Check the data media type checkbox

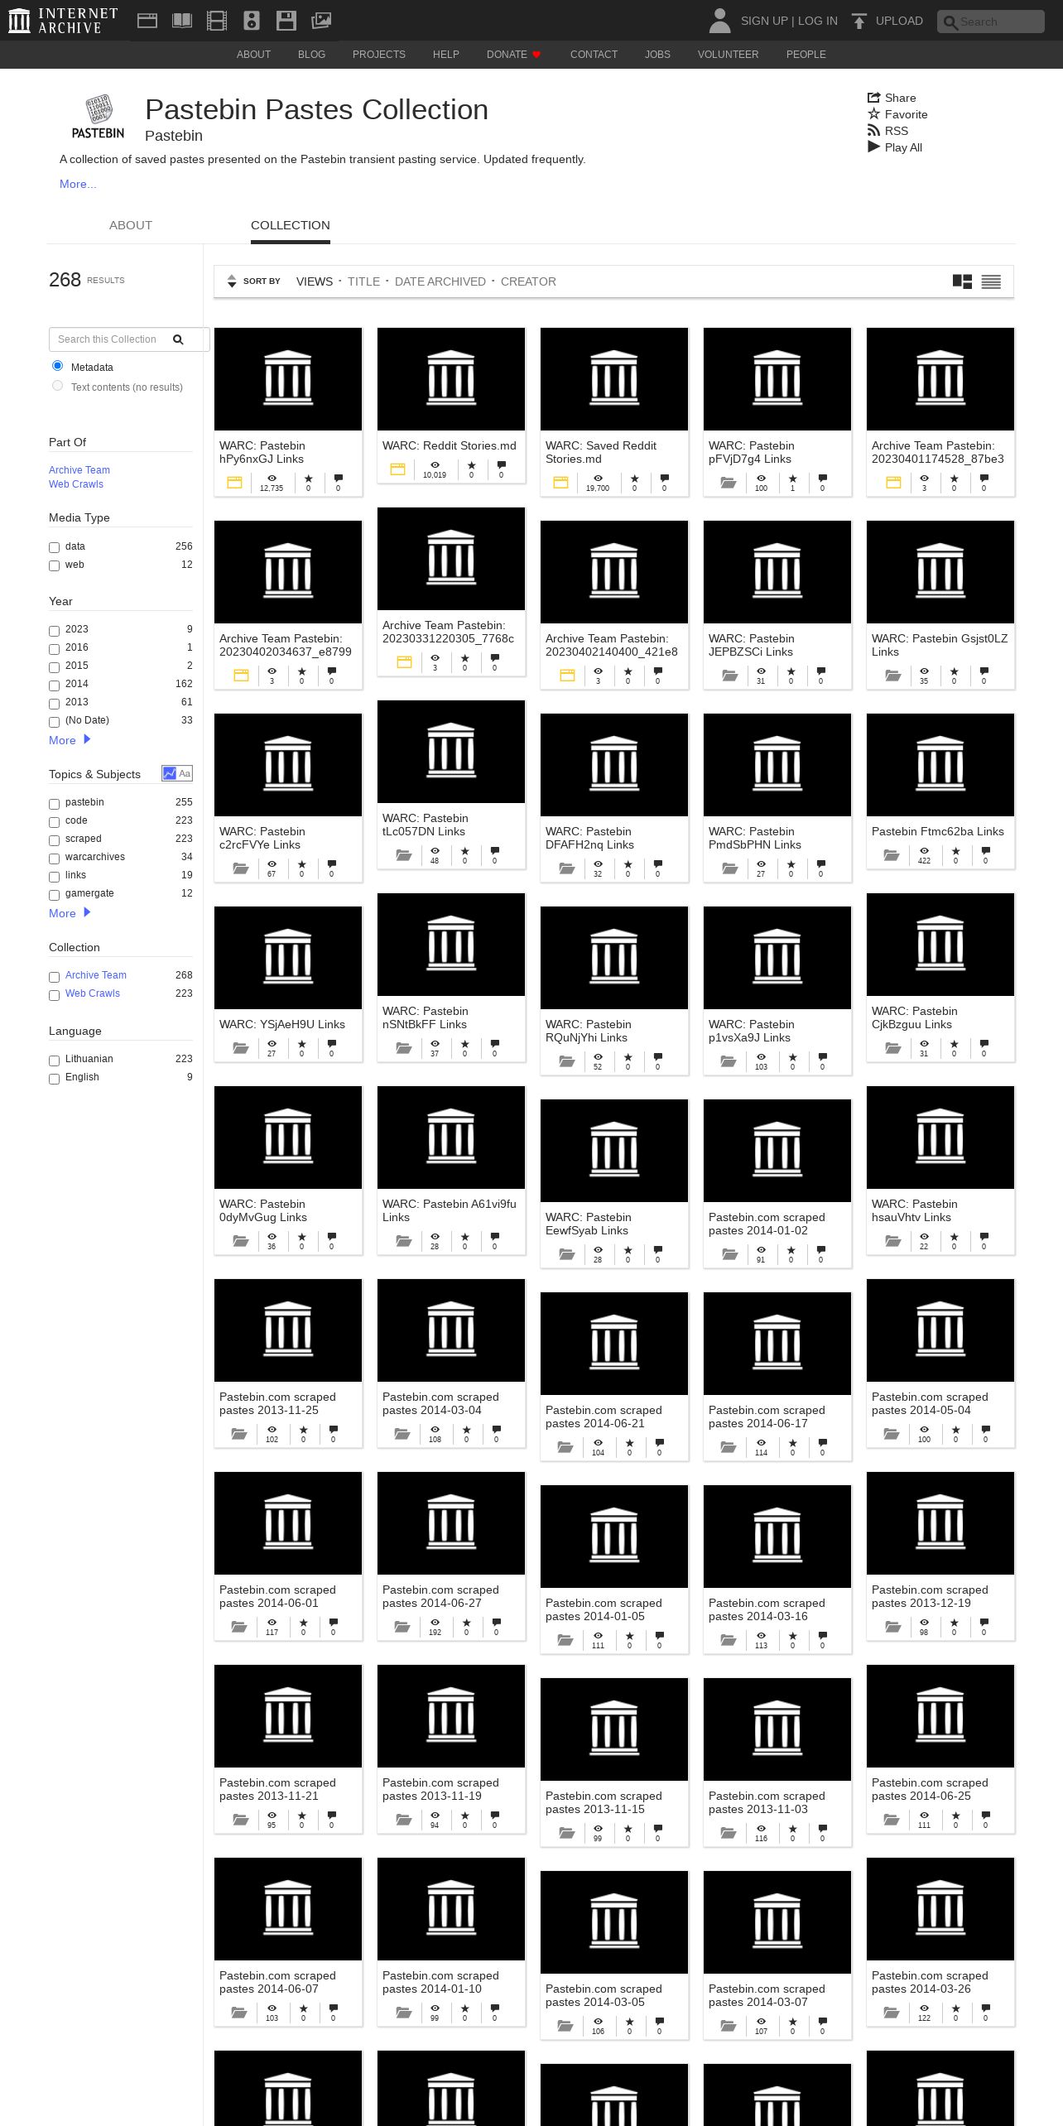click(x=54, y=547)
